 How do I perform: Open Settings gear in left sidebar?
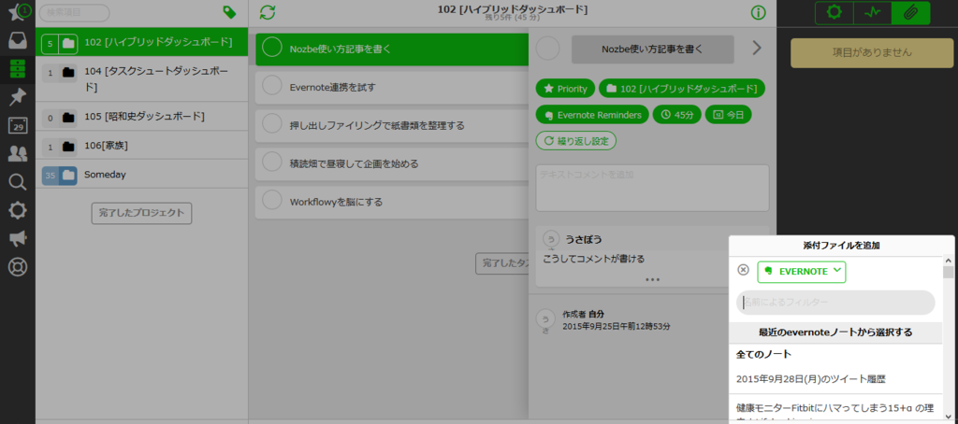click(18, 210)
